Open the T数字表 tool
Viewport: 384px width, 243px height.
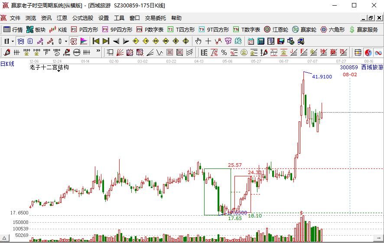point(246,29)
